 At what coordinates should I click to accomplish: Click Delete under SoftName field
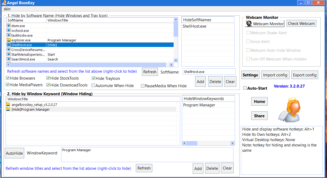click(x=215, y=82)
